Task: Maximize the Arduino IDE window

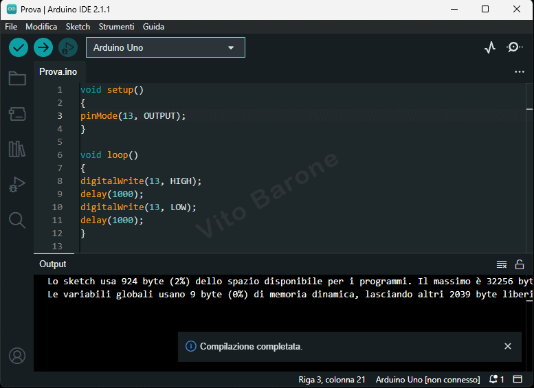Action: (x=485, y=9)
